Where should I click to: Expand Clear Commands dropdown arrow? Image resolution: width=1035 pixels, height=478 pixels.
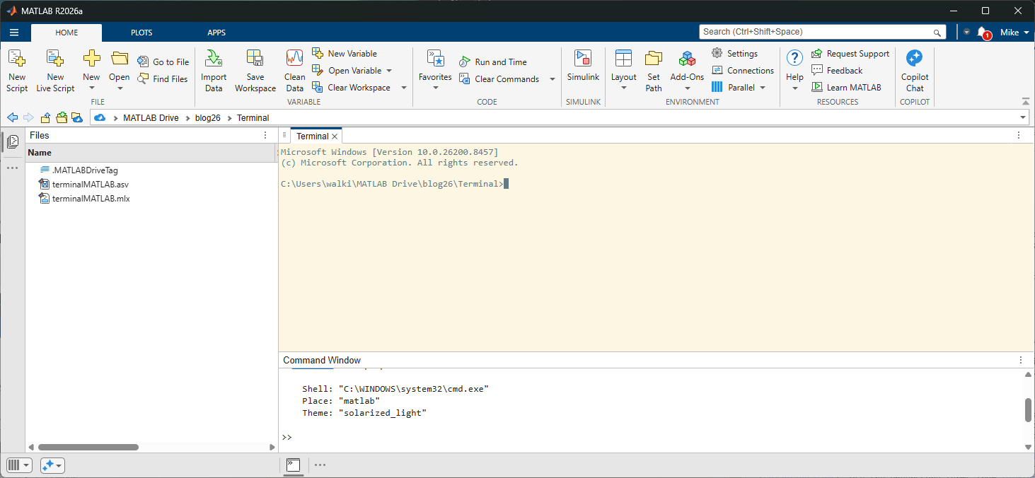click(553, 79)
